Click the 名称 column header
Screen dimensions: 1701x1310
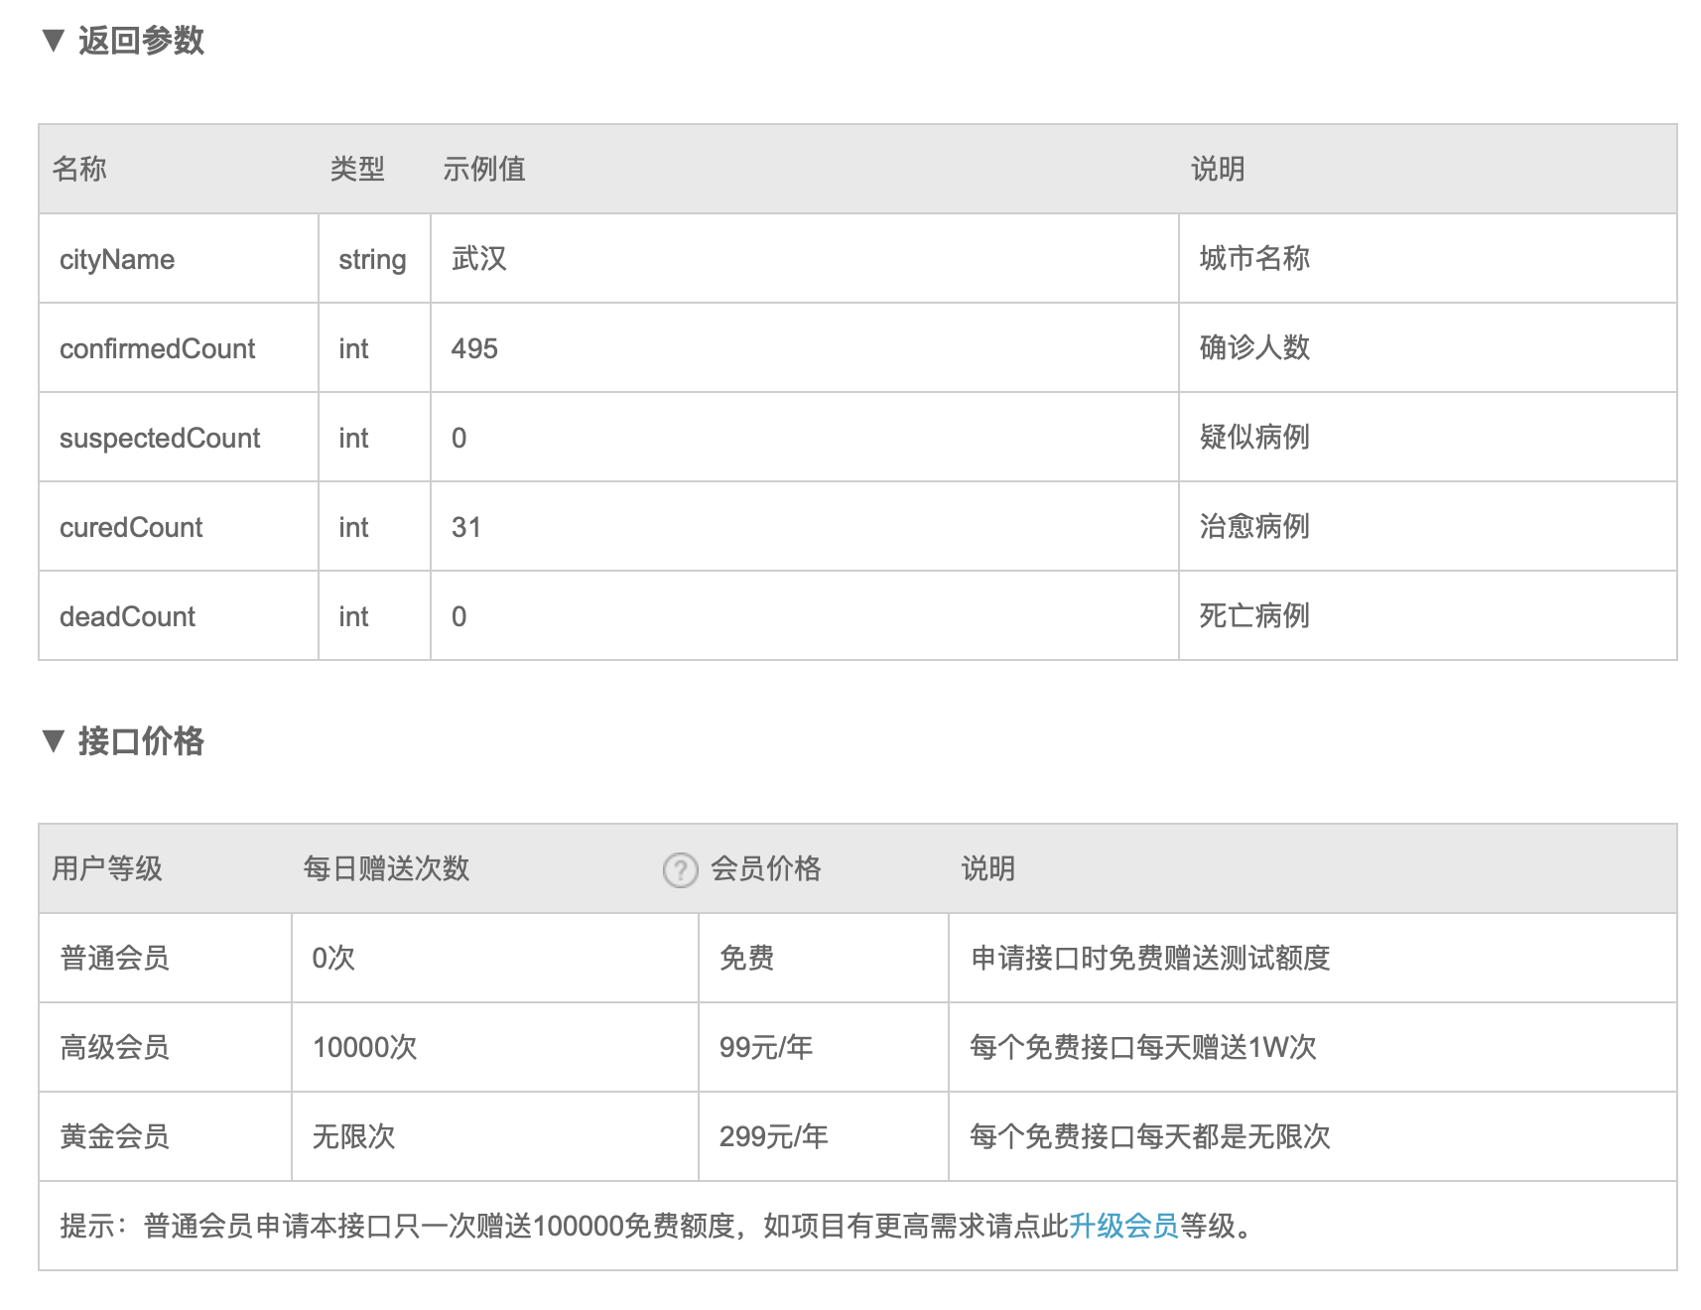pos(79,169)
